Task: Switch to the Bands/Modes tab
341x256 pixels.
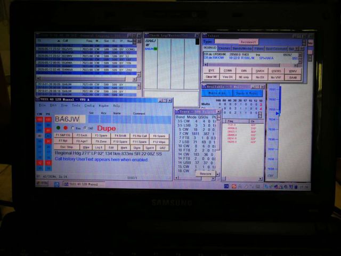Action: [241, 49]
